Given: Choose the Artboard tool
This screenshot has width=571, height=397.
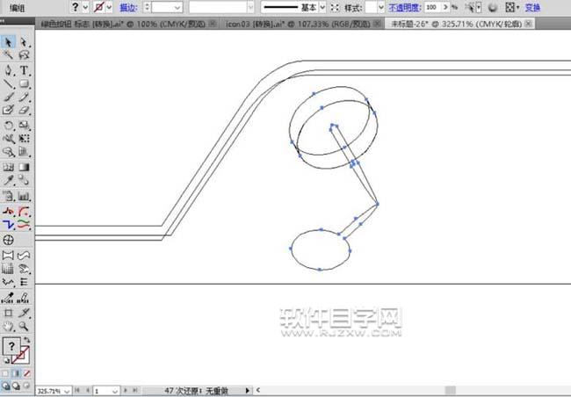Looking at the screenshot, I should click(x=8, y=313).
